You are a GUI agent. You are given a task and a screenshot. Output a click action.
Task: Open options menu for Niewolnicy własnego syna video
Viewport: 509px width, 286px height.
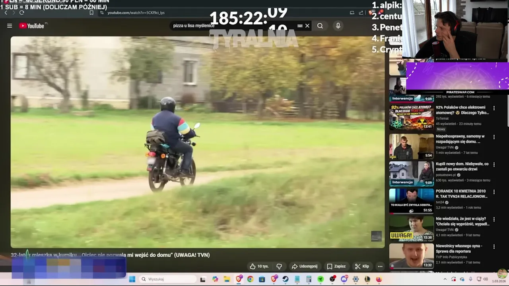[494, 247]
